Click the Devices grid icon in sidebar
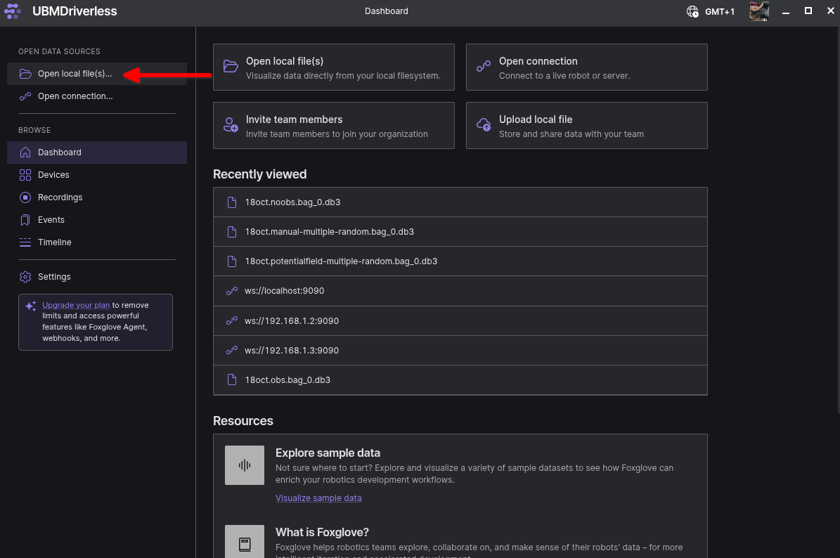This screenshot has height=558, width=840. click(25, 175)
